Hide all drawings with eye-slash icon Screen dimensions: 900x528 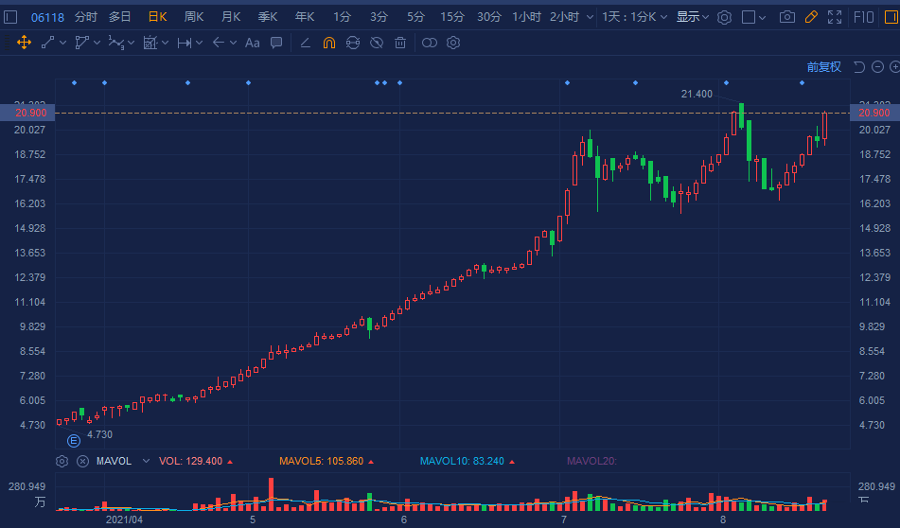pyautogui.click(x=377, y=43)
